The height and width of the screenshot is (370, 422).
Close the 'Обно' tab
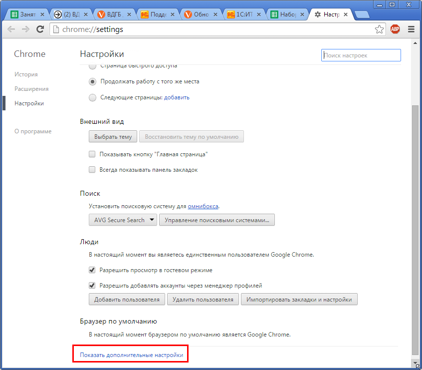coord(215,14)
